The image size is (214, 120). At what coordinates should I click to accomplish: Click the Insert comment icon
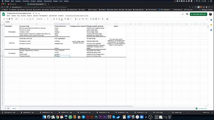94,19
